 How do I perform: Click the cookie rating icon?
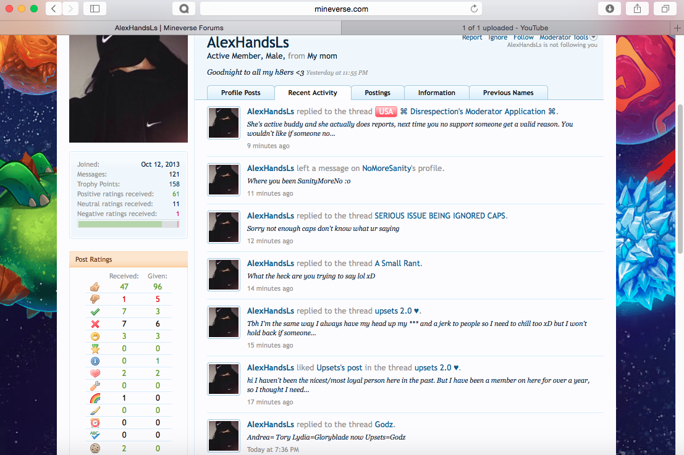point(95,448)
